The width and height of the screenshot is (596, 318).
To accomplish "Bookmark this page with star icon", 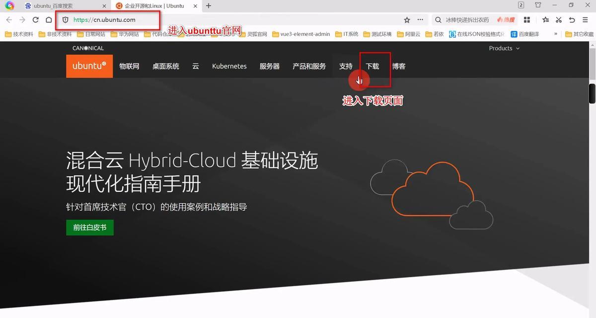I will (x=407, y=20).
